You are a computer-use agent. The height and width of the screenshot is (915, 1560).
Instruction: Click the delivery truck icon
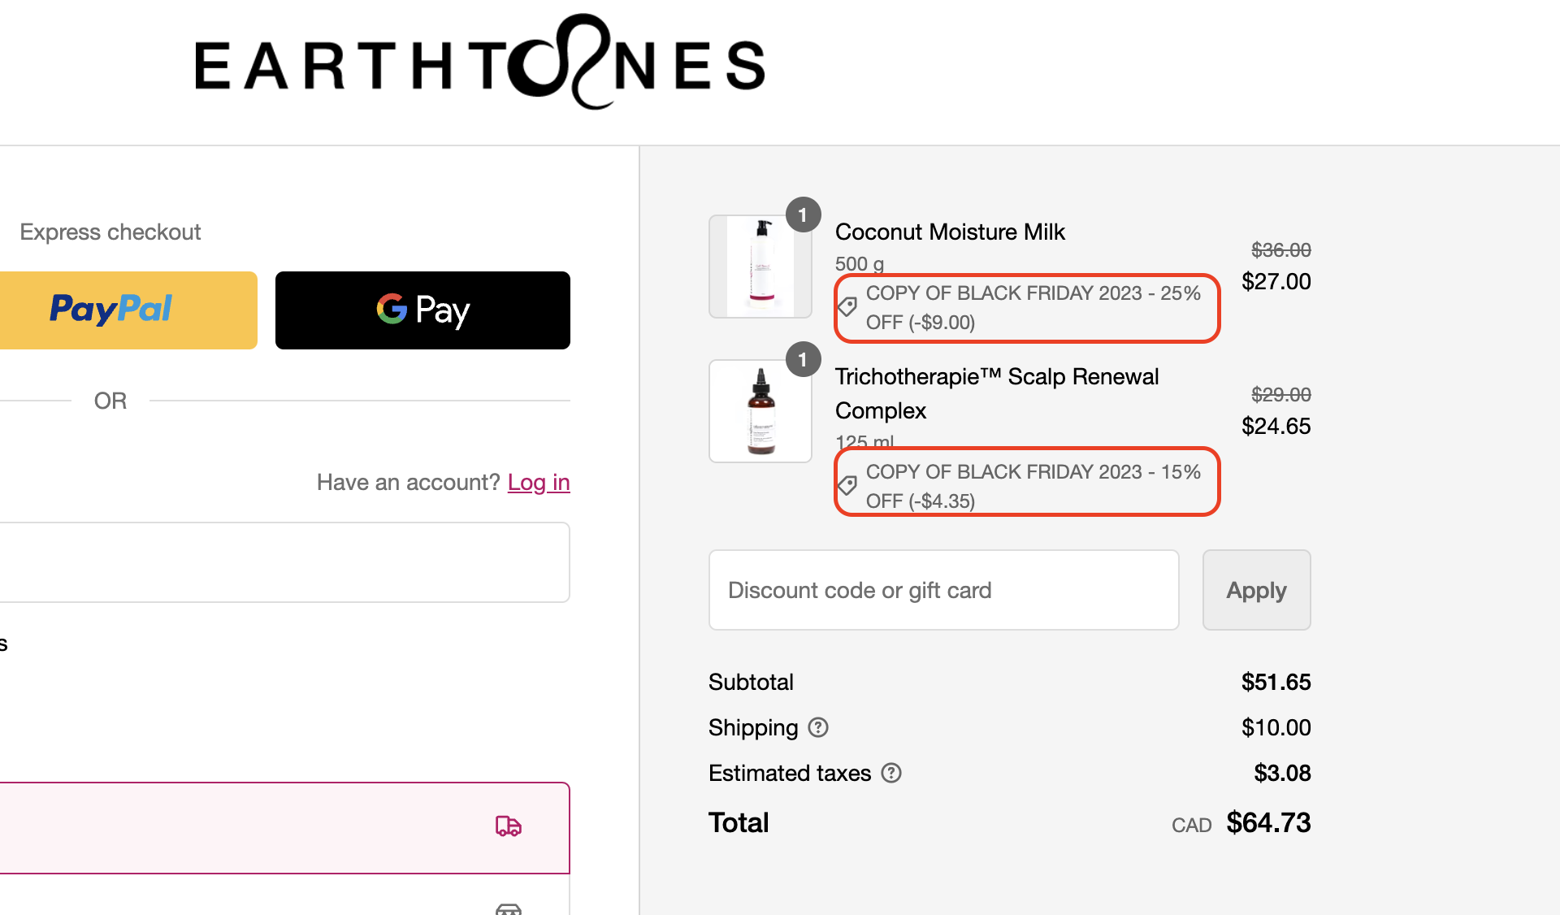[x=509, y=826]
